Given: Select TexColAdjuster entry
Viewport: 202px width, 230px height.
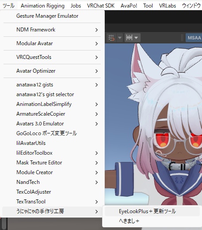Looking at the screenshot, I should (x=52, y=192).
